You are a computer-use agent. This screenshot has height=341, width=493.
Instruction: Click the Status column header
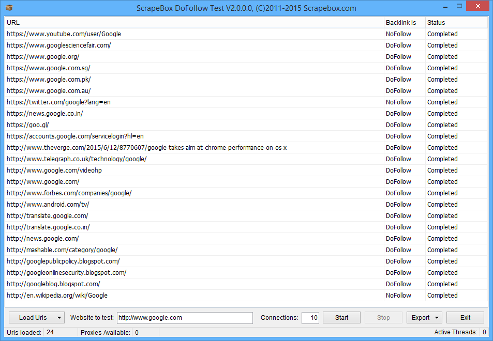455,23
